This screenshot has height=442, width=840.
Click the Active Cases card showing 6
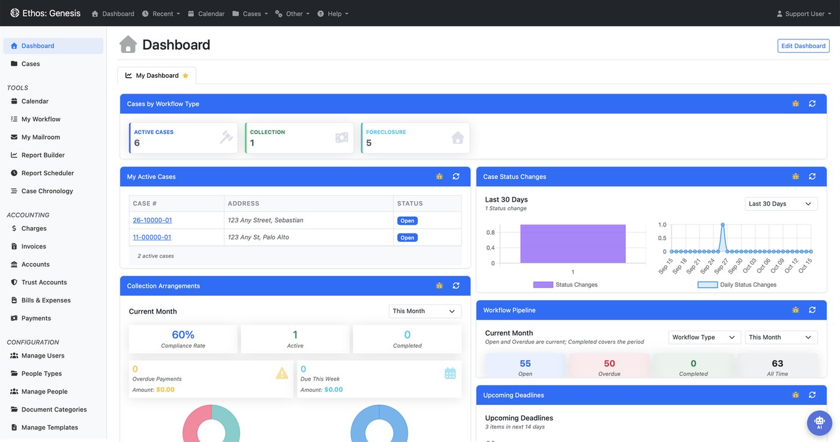point(184,138)
